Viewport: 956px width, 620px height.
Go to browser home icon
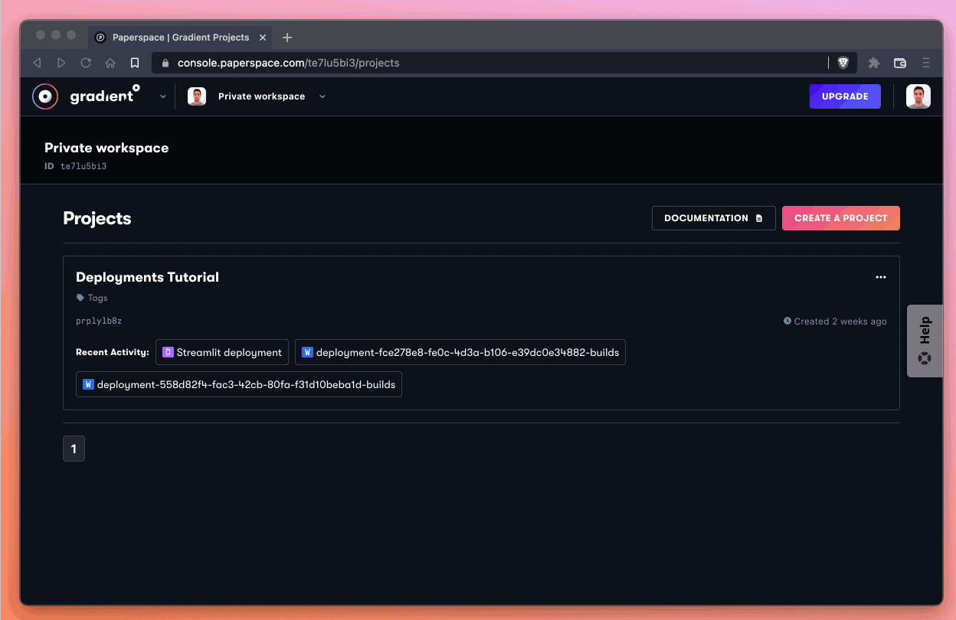tap(110, 63)
